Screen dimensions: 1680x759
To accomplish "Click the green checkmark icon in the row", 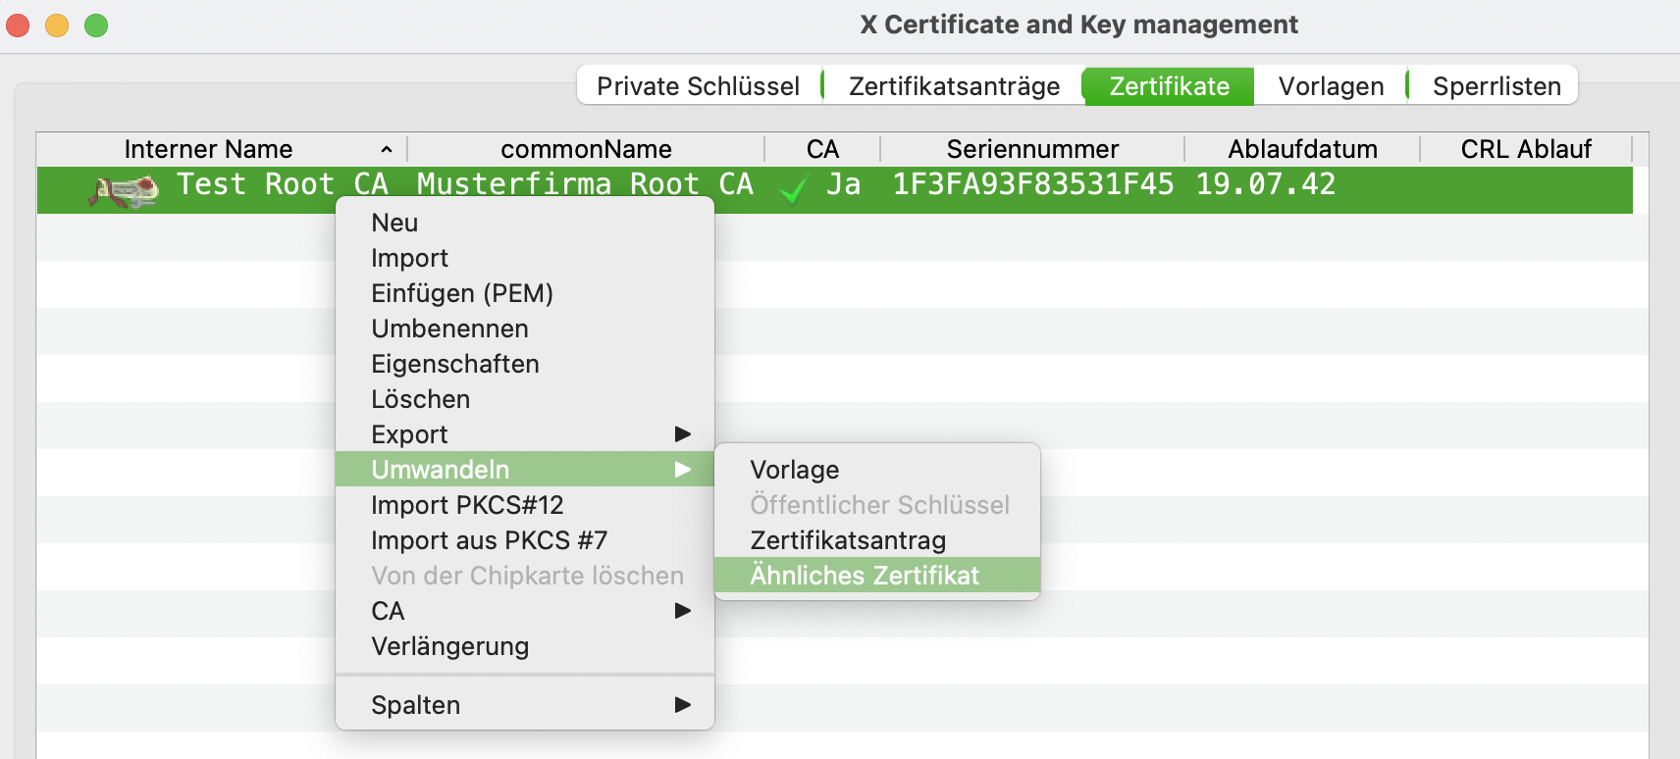I will (x=792, y=189).
